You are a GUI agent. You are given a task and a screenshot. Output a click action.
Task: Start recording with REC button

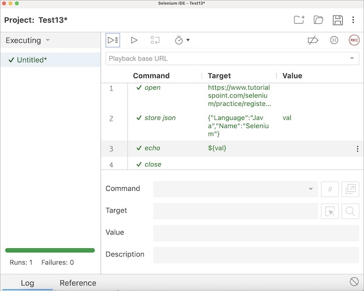[x=354, y=40]
